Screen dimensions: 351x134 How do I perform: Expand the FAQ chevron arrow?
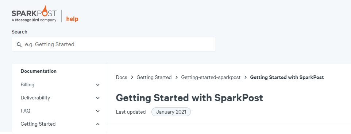(98, 111)
